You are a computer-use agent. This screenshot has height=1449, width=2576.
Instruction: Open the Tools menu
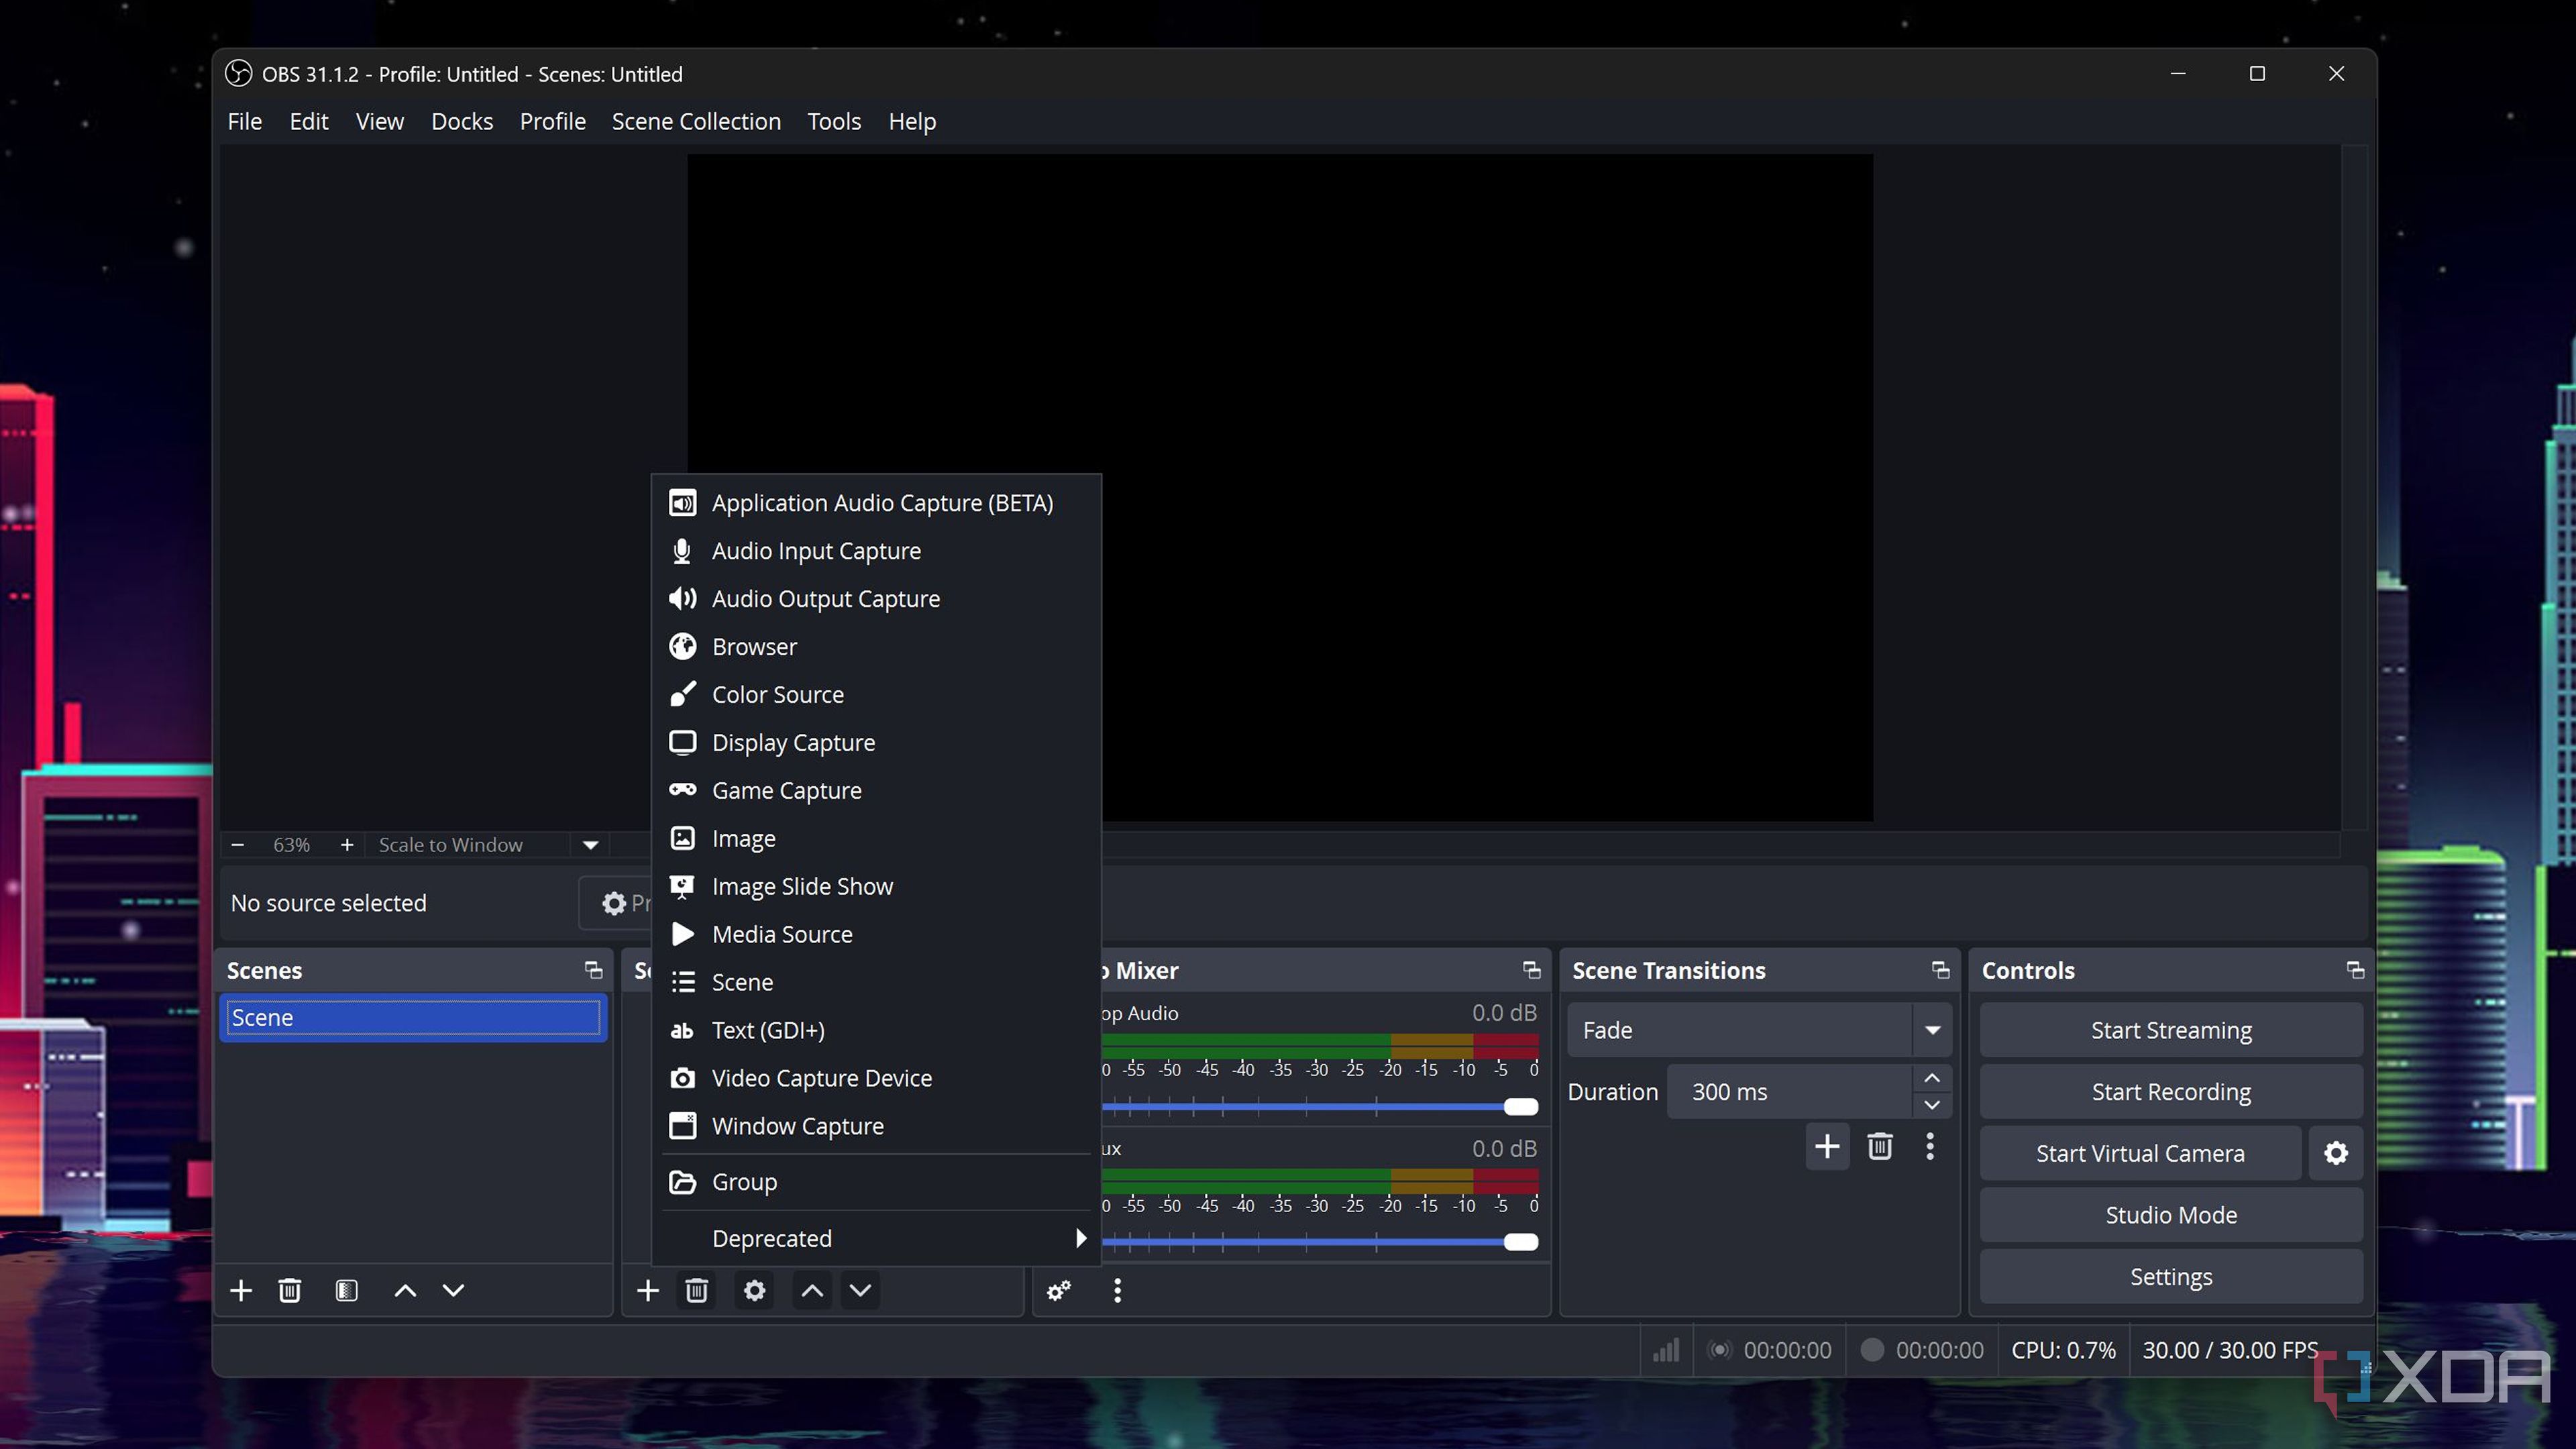834,121
